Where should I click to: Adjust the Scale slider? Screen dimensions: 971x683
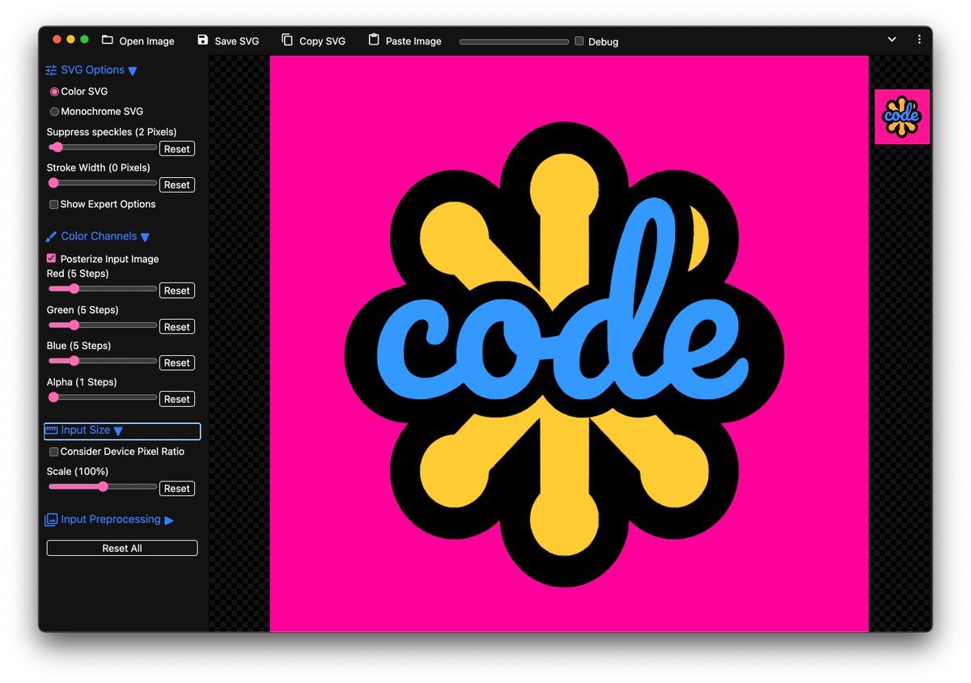click(103, 486)
